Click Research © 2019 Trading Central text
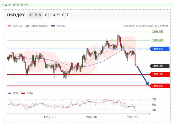The image size is (173, 127). (x=145, y=26)
